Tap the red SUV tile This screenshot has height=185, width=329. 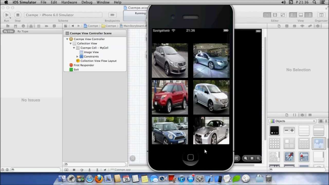(x=170, y=97)
